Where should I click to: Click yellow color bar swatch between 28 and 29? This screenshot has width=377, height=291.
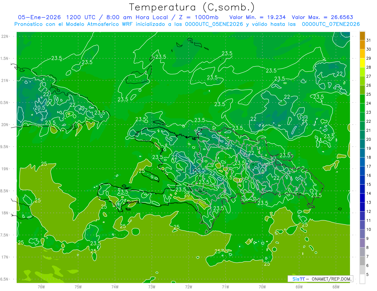362,63
